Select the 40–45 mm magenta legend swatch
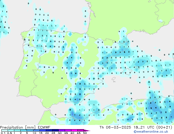 pyautogui.click(x=74, y=130)
